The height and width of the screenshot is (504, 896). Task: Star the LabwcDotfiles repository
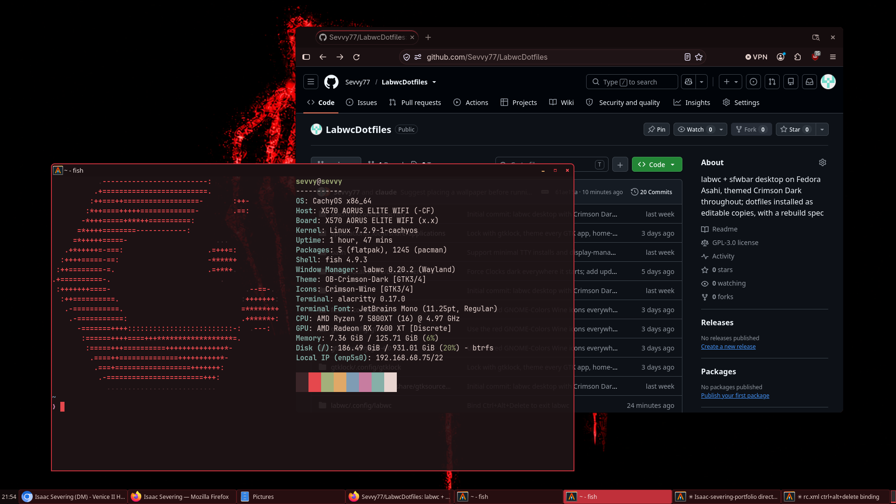pyautogui.click(x=796, y=129)
